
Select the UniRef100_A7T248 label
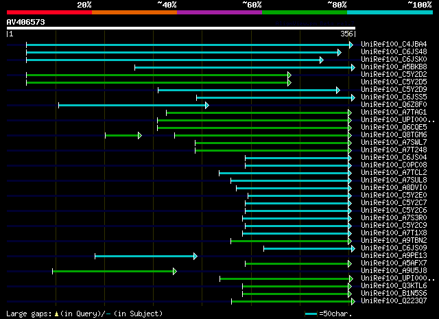(394, 150)
